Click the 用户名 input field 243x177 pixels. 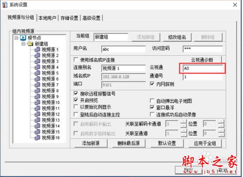[123, 49]
